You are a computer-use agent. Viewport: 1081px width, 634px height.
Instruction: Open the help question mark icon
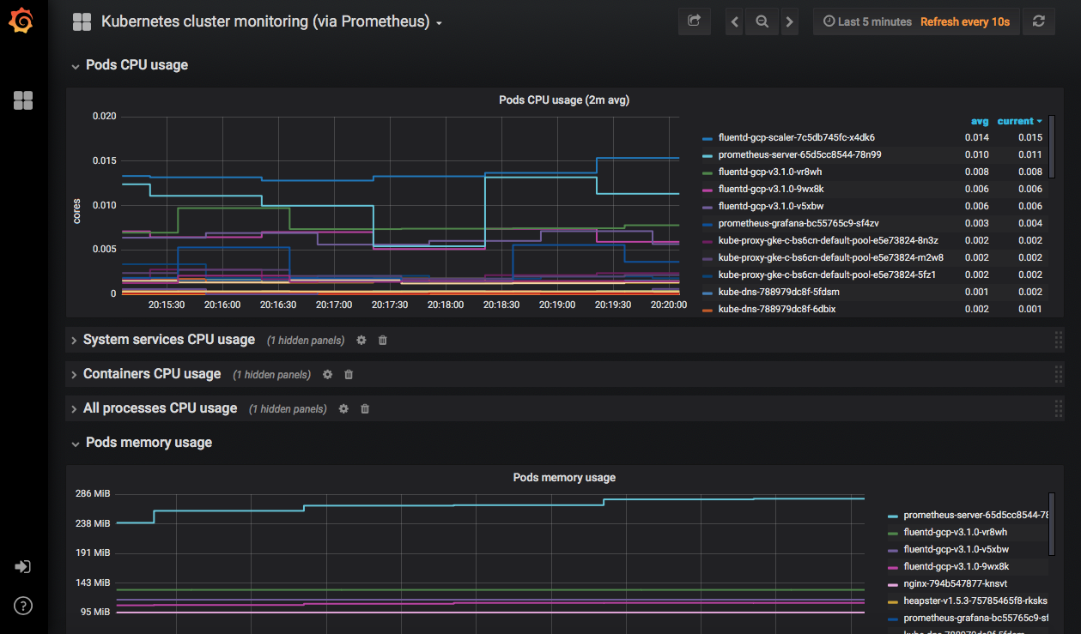pyautogui.click(x=23, y=606)
